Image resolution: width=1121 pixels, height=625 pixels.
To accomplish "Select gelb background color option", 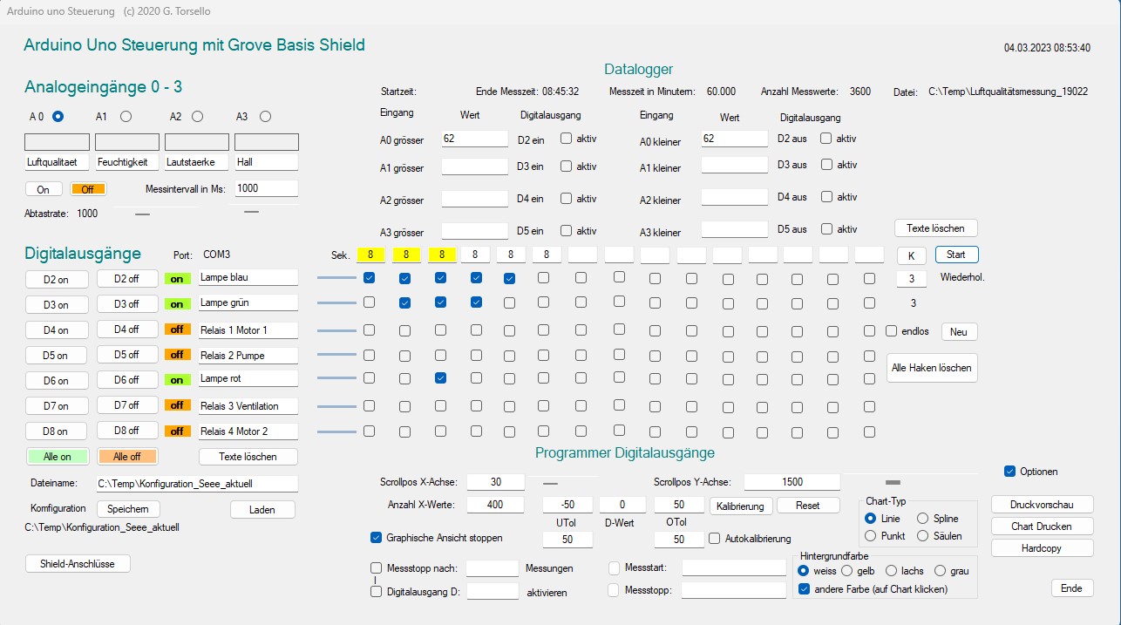I will point(846,571).
